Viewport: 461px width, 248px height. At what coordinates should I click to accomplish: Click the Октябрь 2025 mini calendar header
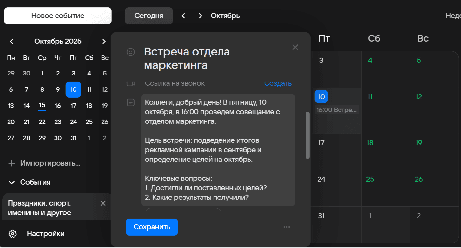[58, 41]
